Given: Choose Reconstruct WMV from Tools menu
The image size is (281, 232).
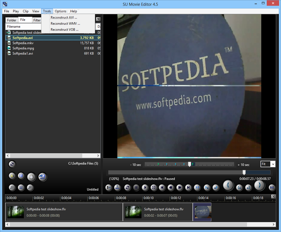Looking at the screenshot, I should click(x=68, y=24).
